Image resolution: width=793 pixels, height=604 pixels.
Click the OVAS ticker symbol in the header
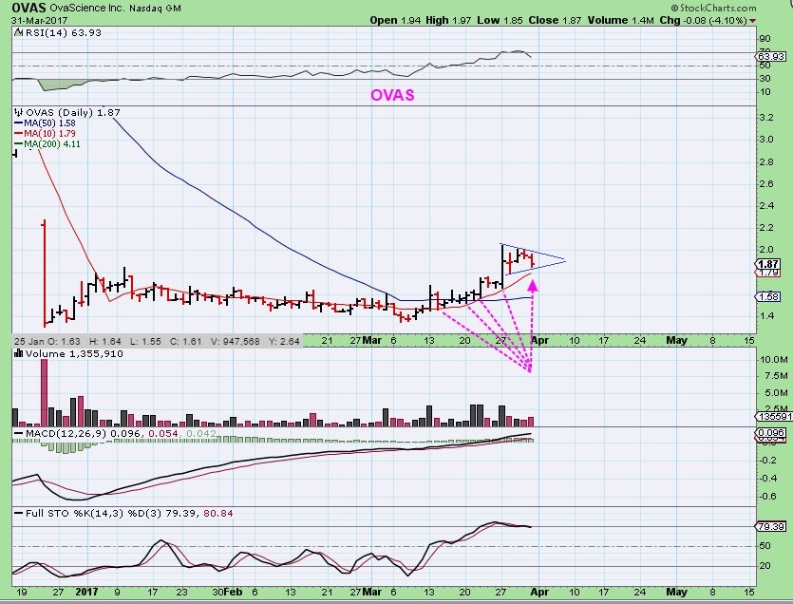tap(28, 8)
